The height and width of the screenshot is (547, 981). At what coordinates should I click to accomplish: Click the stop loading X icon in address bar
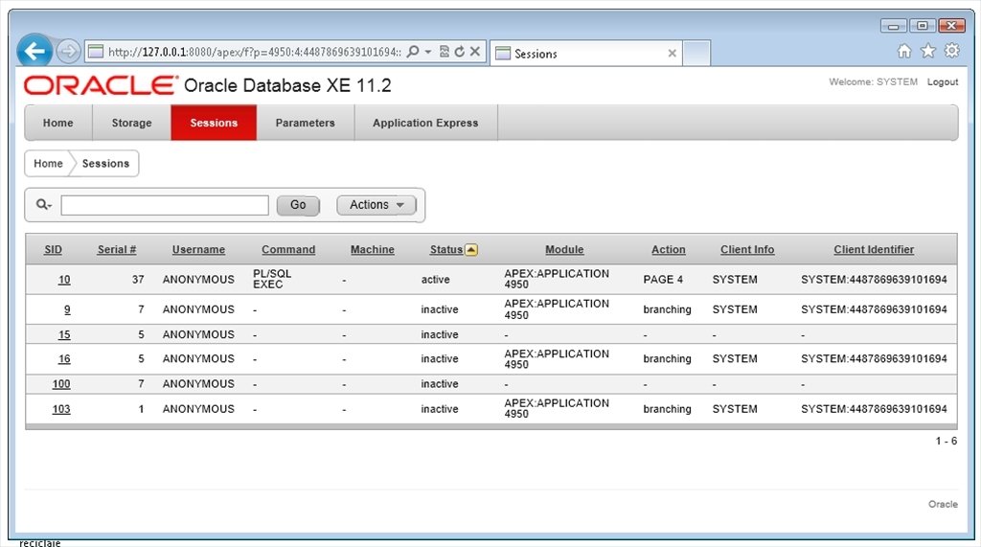[474, 52]
